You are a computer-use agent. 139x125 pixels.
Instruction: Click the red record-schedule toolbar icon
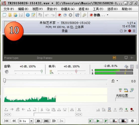(x=60, y=15)
